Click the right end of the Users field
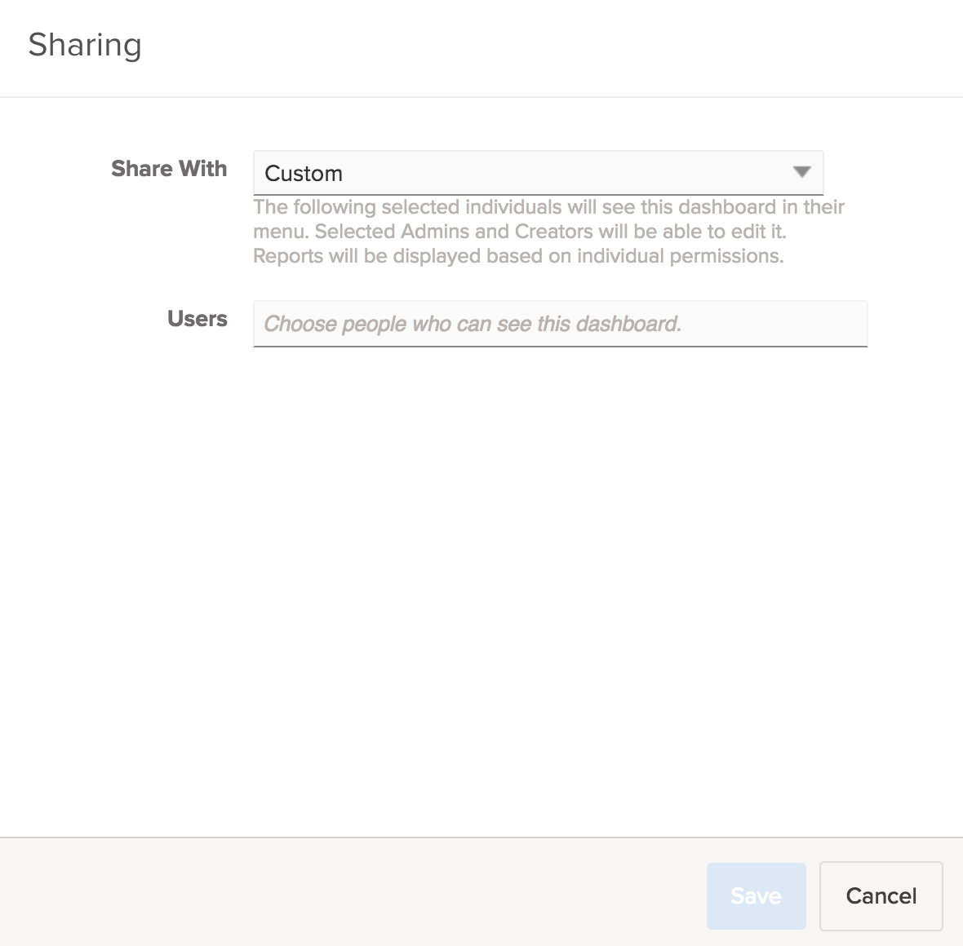 click(841, 324)
